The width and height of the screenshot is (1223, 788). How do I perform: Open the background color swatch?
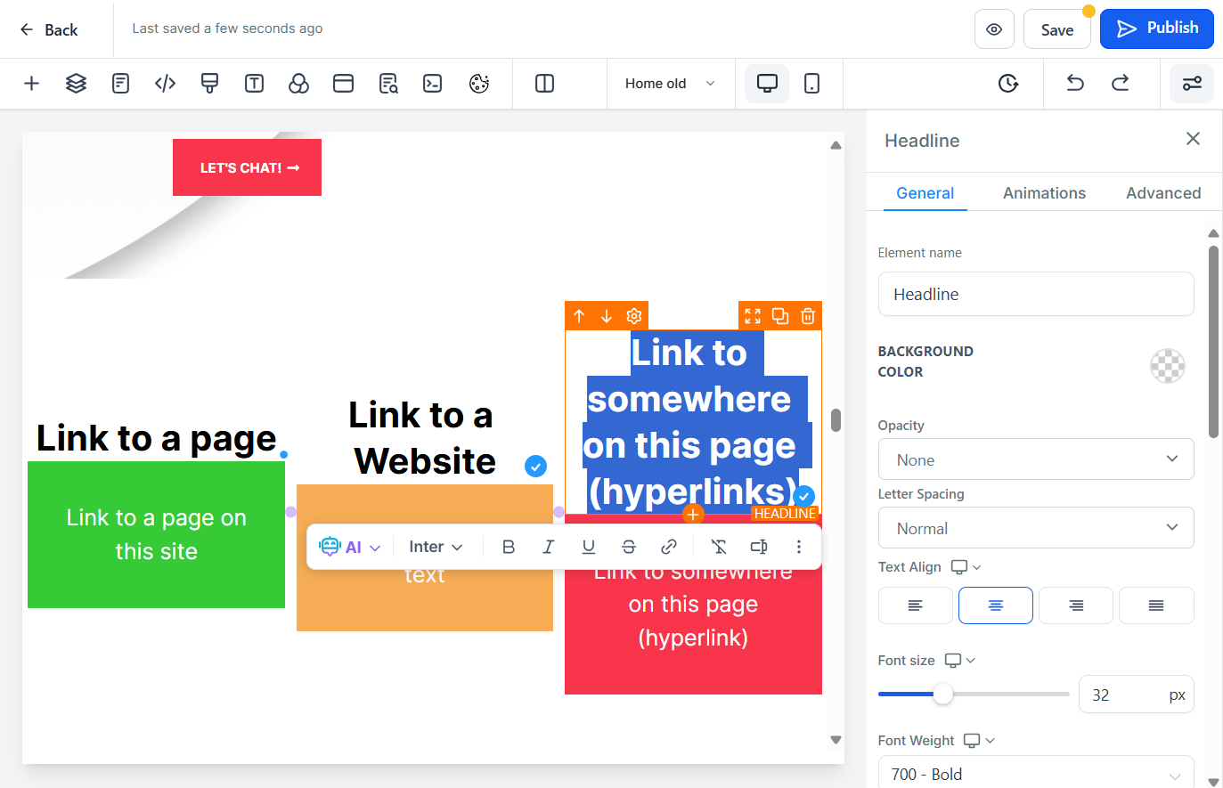1168,365
